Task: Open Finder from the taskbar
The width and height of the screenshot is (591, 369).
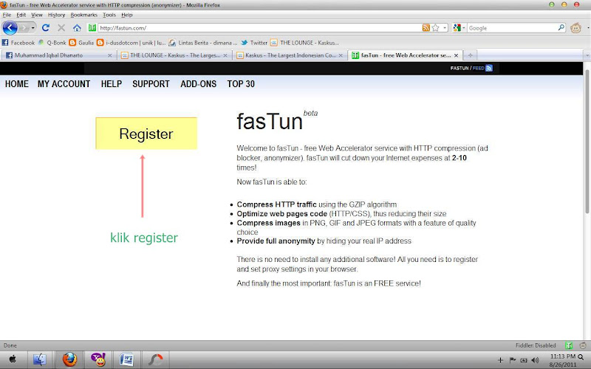Action: point(40,359)
